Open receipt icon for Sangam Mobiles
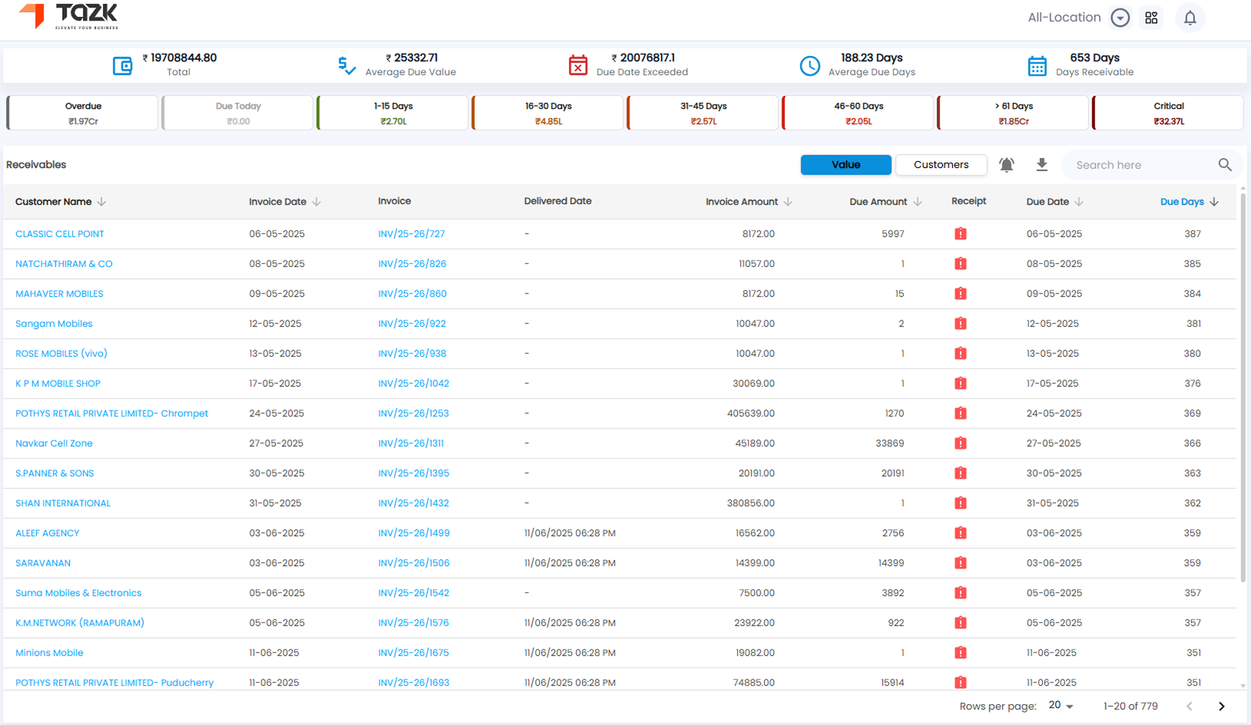1251x725 pixels. (x=960, y=323)
